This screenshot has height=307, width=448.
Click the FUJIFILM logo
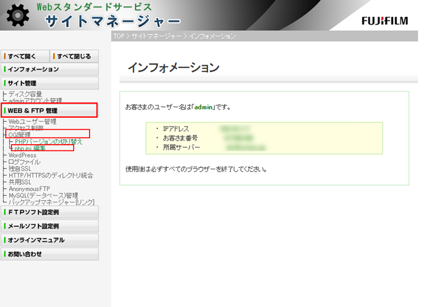pos(384,21)
